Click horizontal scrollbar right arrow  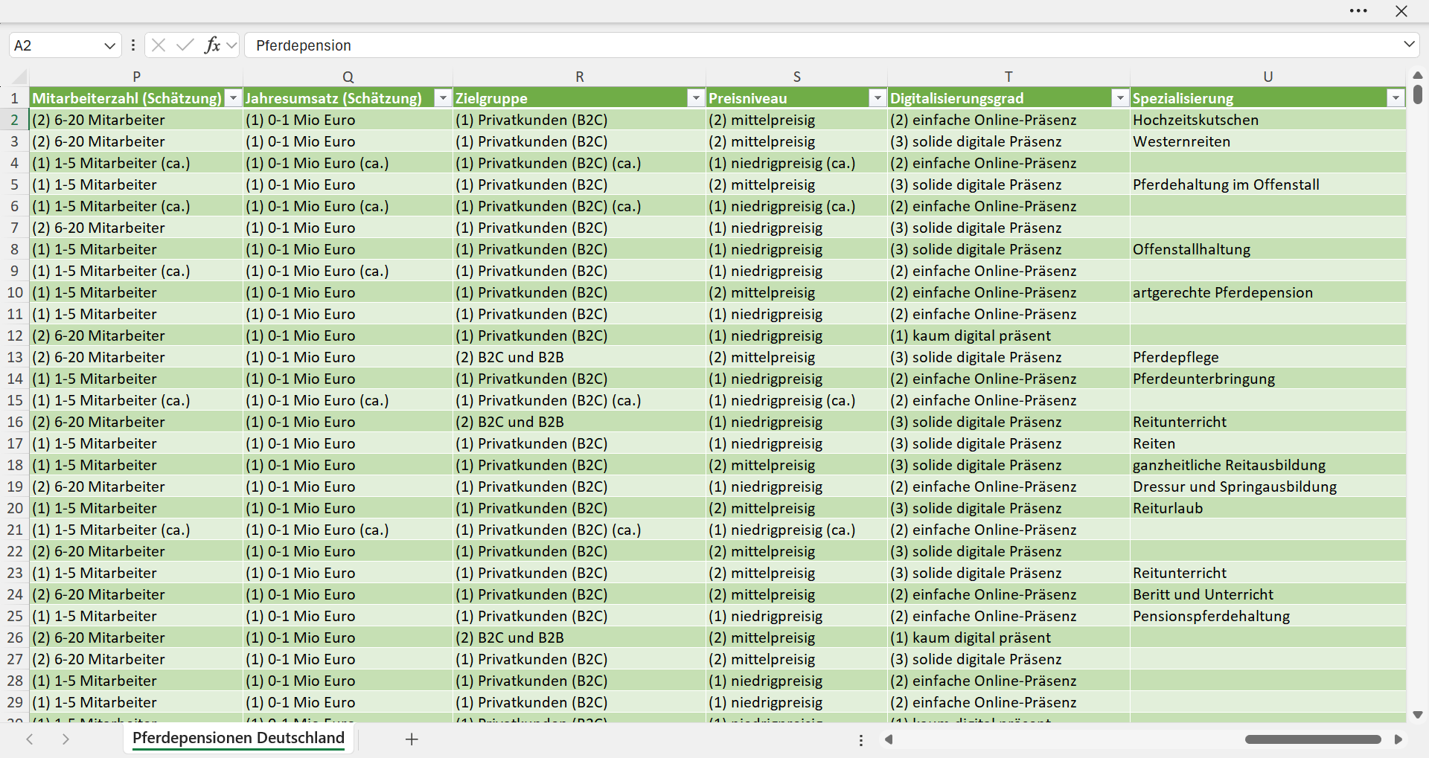(1398, 739)
